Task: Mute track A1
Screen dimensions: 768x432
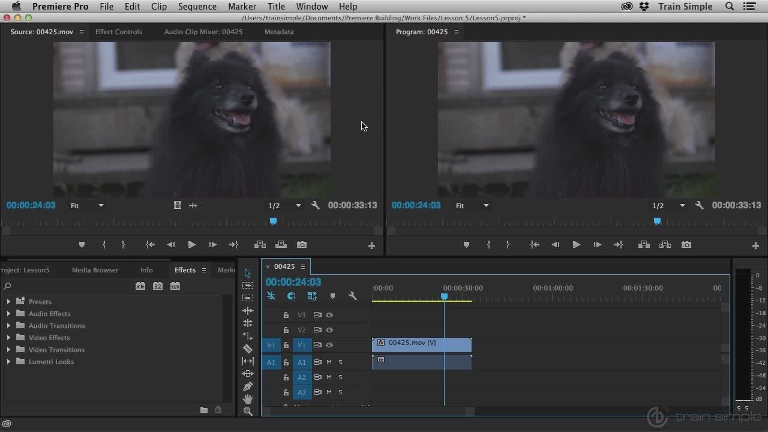Action: click(x=329, y=362)
